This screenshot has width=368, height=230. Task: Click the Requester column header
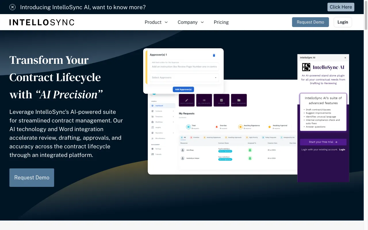[x=184, y=143]
